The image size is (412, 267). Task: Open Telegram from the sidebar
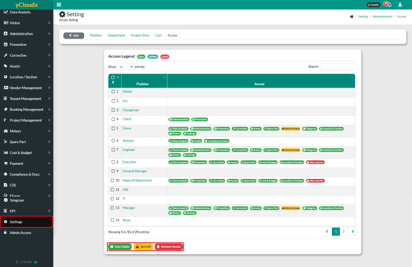[x=17, y=200]
